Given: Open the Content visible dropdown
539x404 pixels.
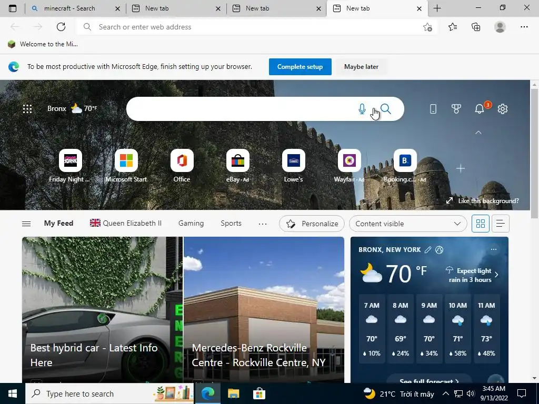Looking at the screenshot, I should tap(408, 224).
